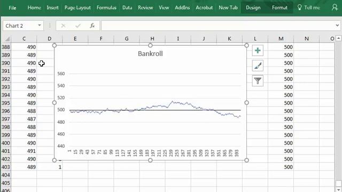Open the Chart Elements plus button
The width and height of the screenshot is (342, 192).
[x=258, y=51]
